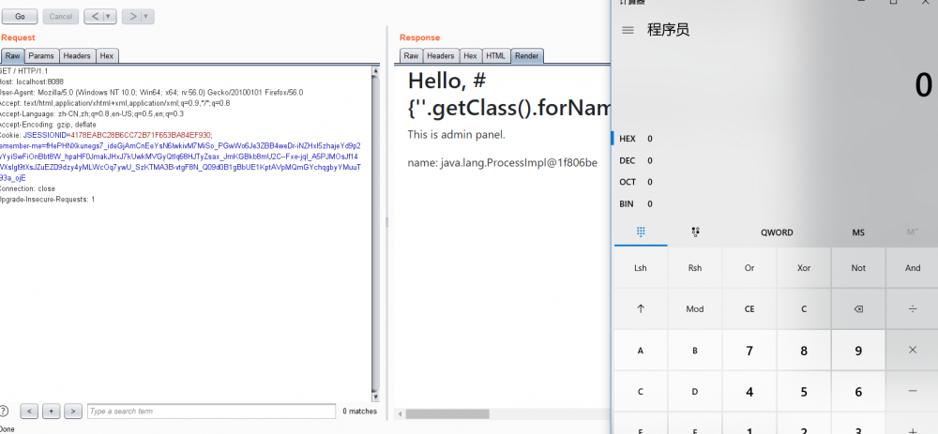Screen dimensions: 938x434
Task: Jump to previous search match
Action: [x=30, y=411]
